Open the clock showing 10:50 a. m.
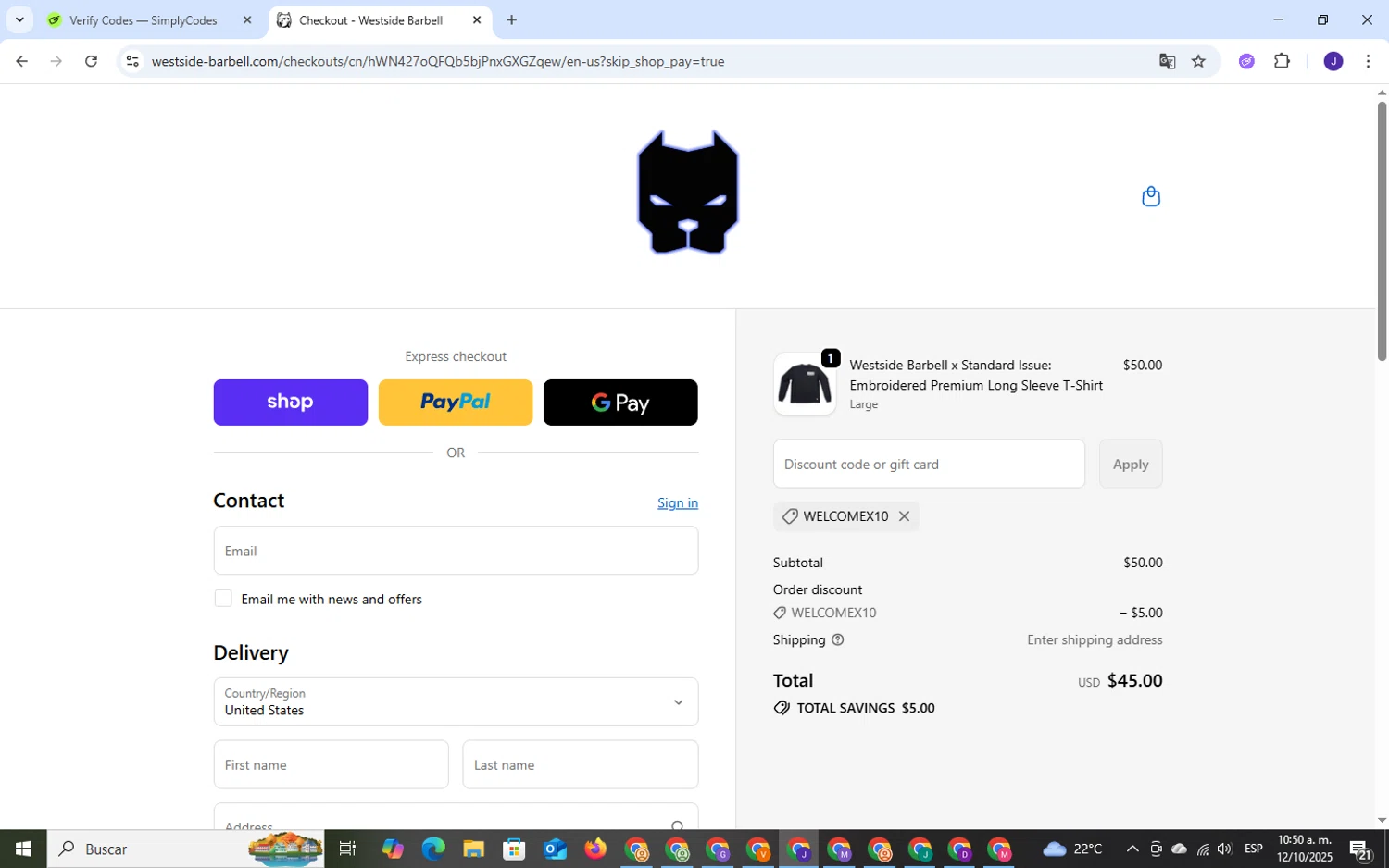1389x868 pixels. (1305, 849)
